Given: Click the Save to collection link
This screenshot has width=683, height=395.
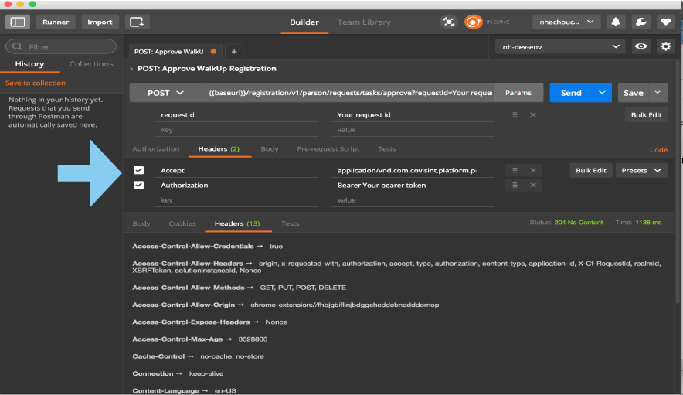Looking at the screenshot, I should pos(36,83).
